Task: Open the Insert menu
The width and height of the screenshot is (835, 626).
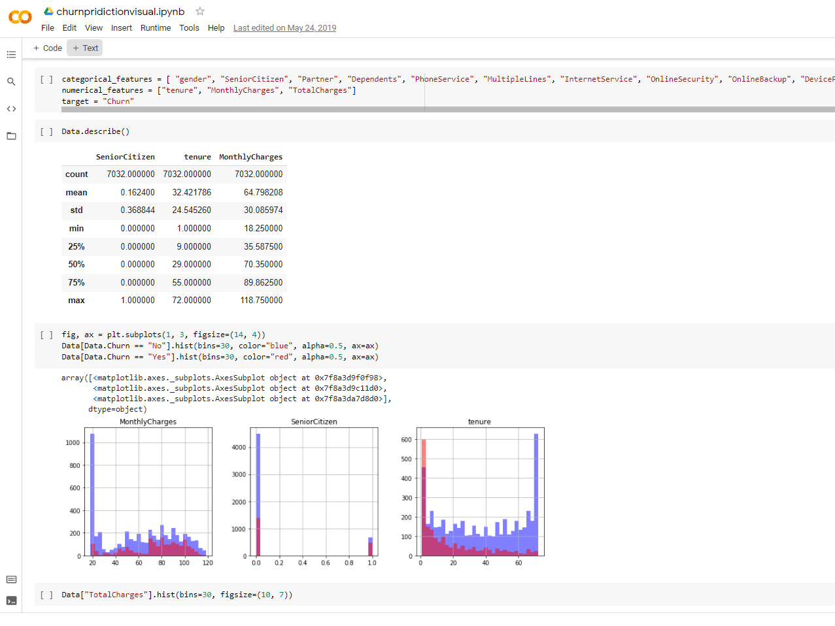Action: coord(122,28)
